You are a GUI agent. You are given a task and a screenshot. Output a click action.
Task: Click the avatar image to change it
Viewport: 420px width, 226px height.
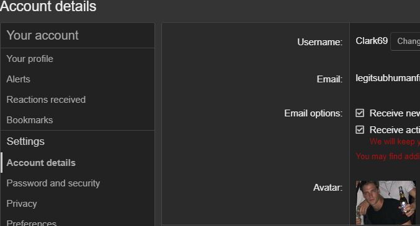pyautogui.click(x=386, y=202)
